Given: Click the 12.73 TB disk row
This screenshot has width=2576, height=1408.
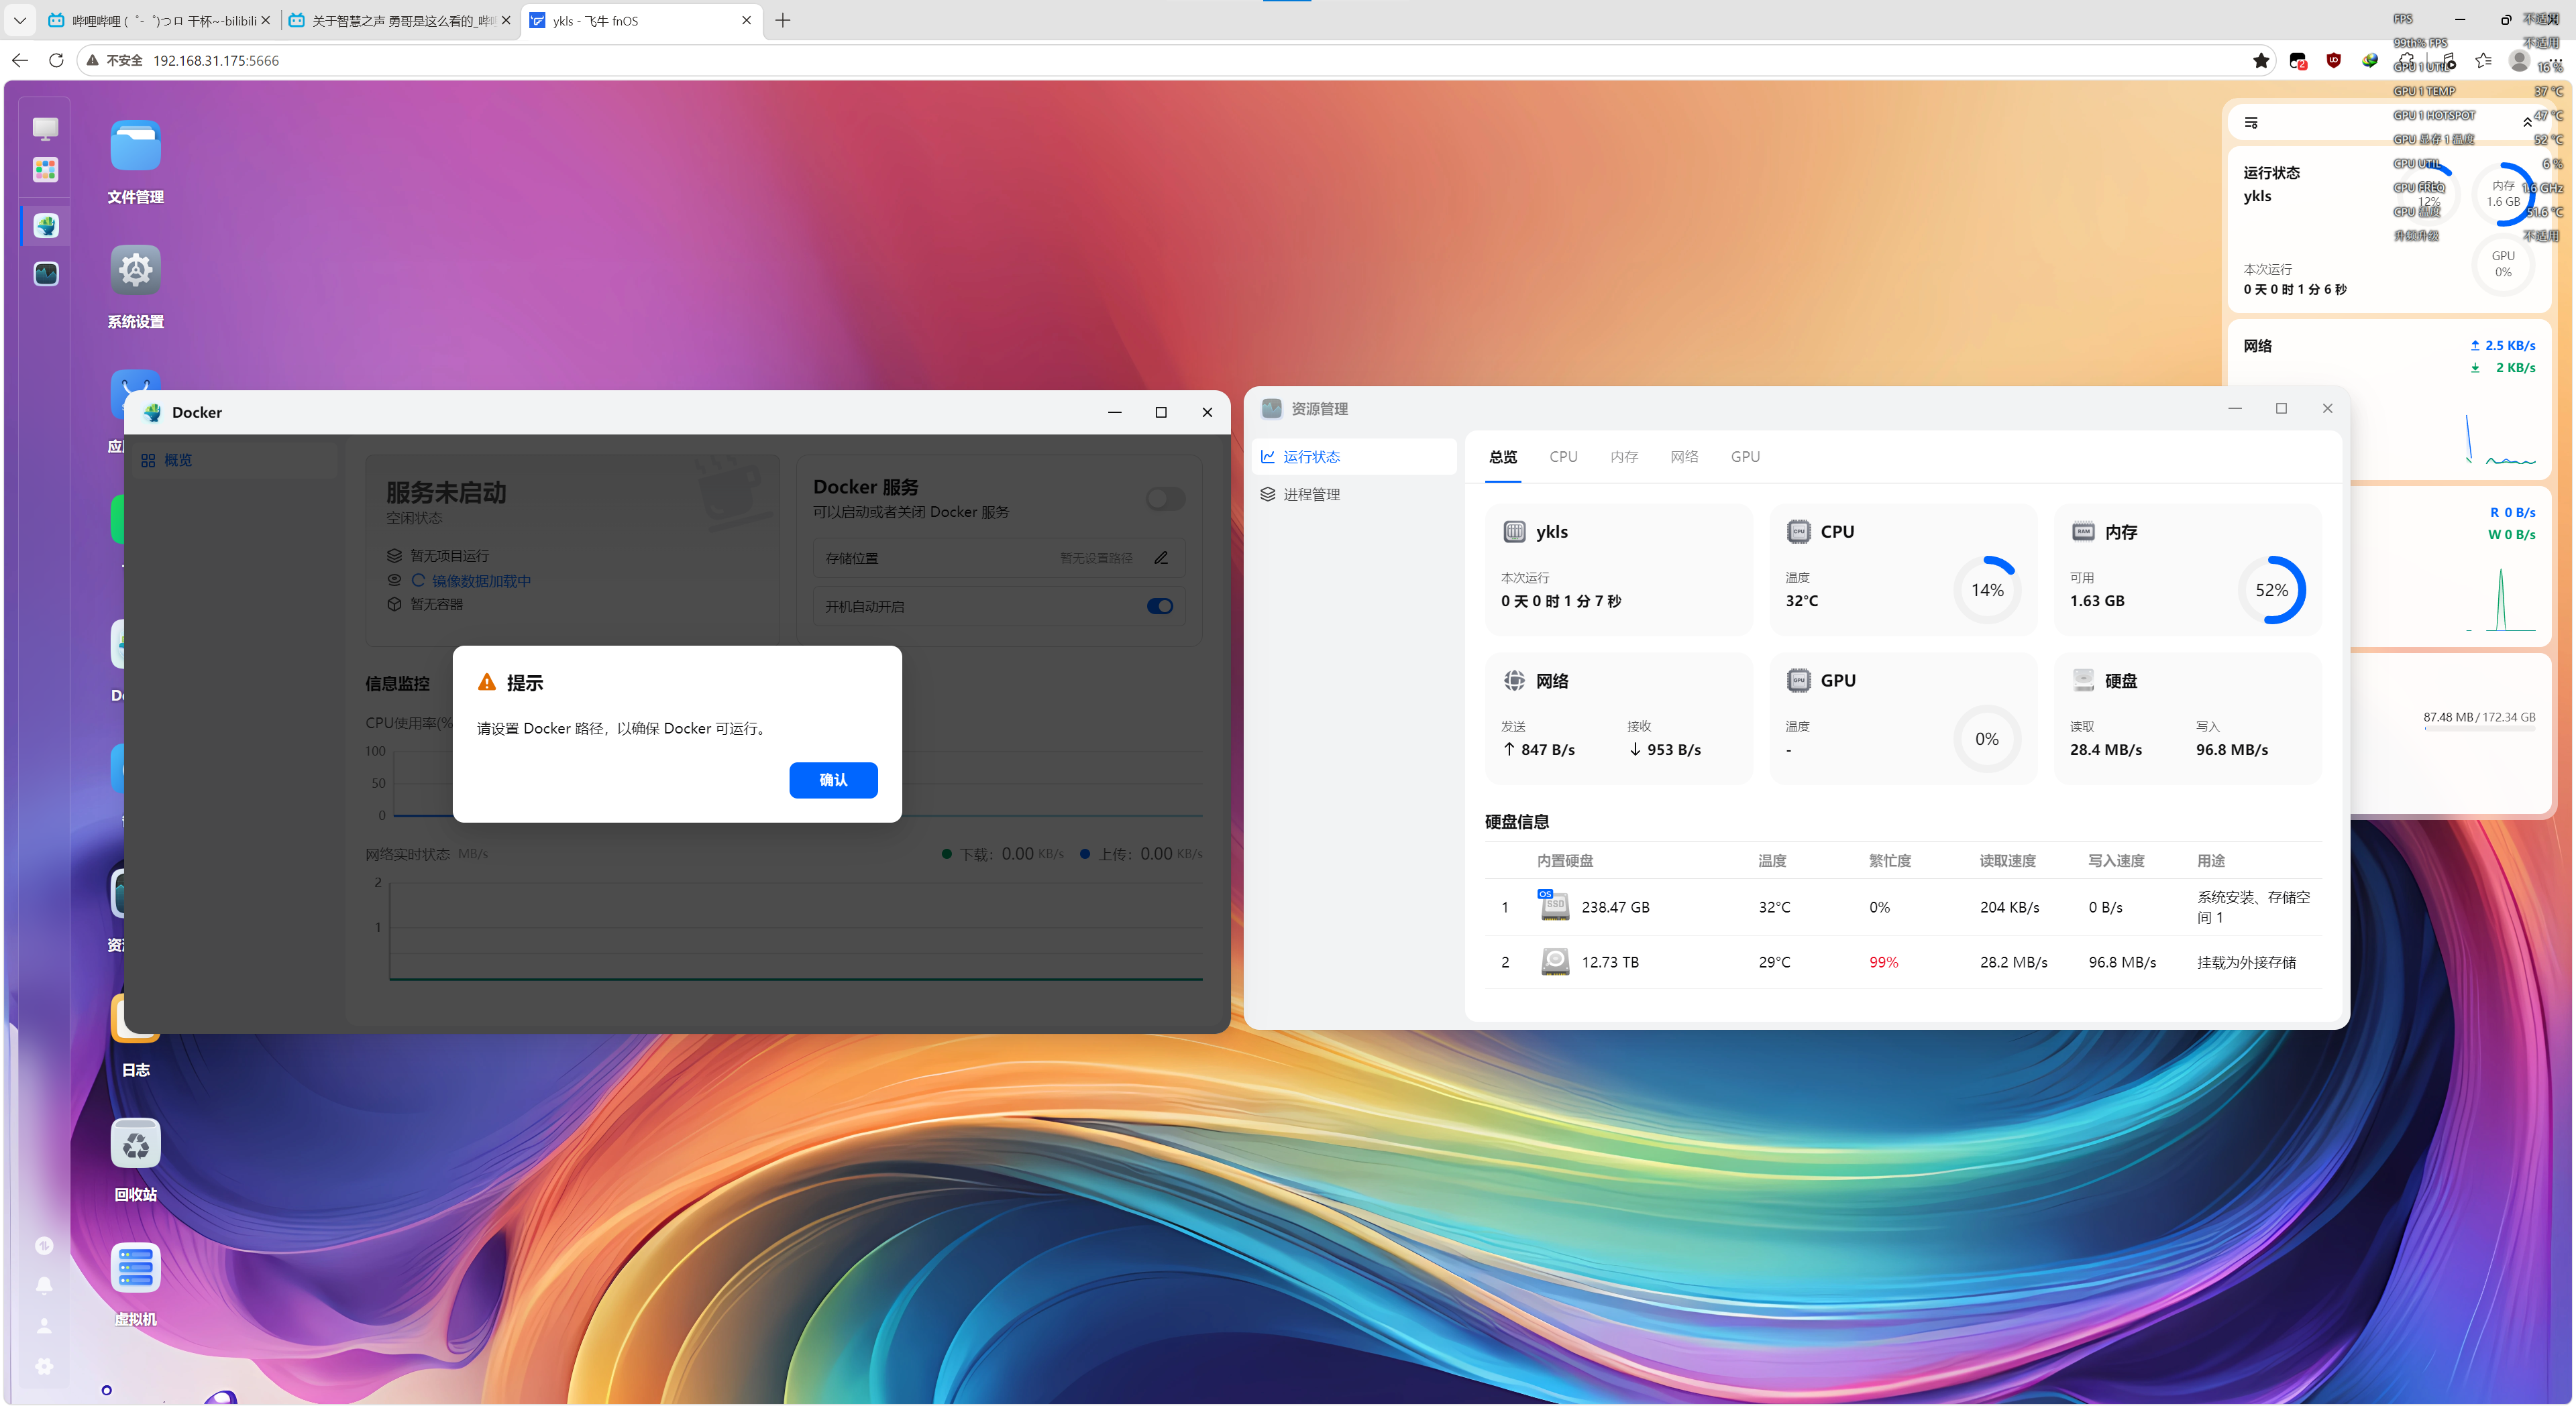Looking at the screenshot, I should click(x=1902, y=962).
